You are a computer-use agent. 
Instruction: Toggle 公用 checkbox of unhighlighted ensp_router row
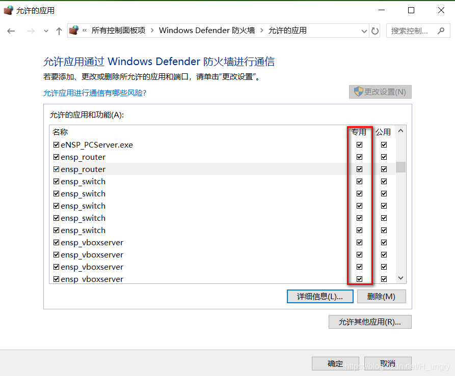384,157
